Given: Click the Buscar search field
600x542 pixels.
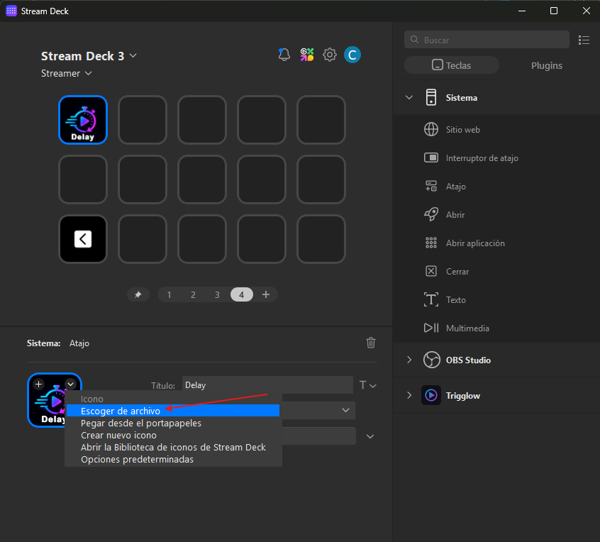Looking at the screenshot, I should [487, 40].
